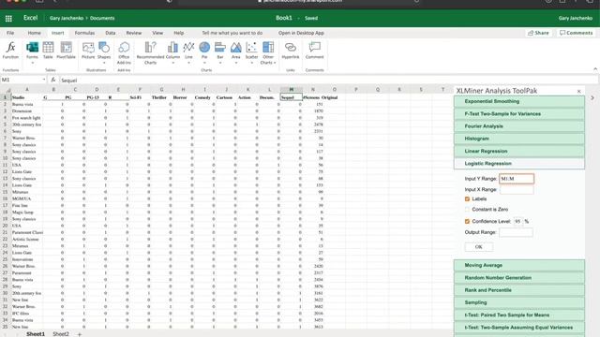Expand the Rank and Percentile section
Viewport: 600px width, 337px height.
point(519,290)
